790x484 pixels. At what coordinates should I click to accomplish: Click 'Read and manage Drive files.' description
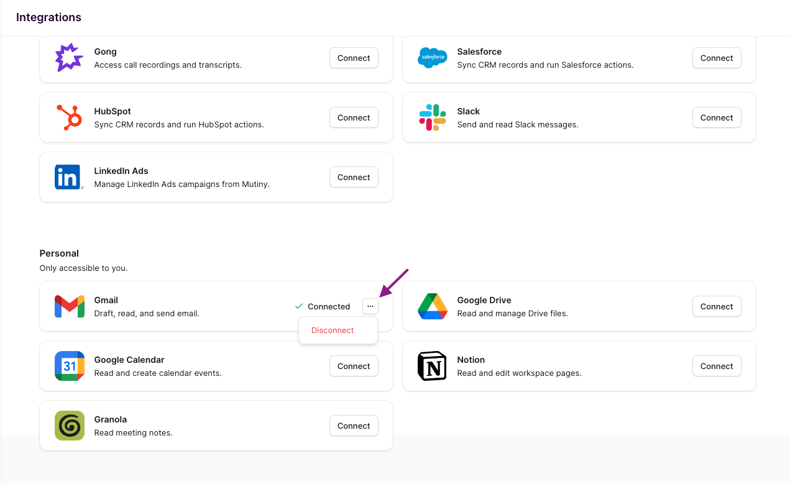point(512,313)
